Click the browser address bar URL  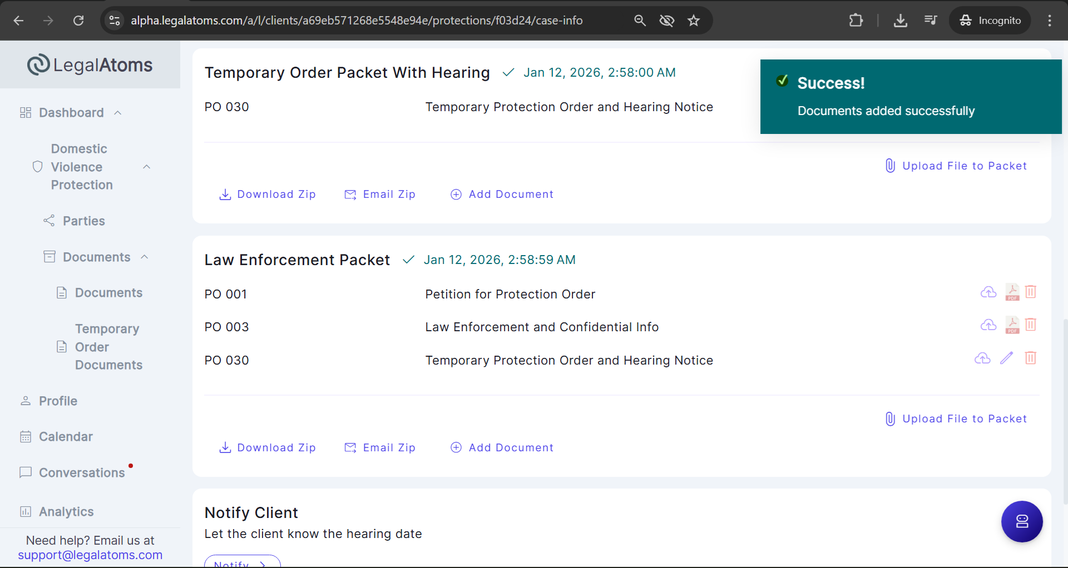[356, 21]
